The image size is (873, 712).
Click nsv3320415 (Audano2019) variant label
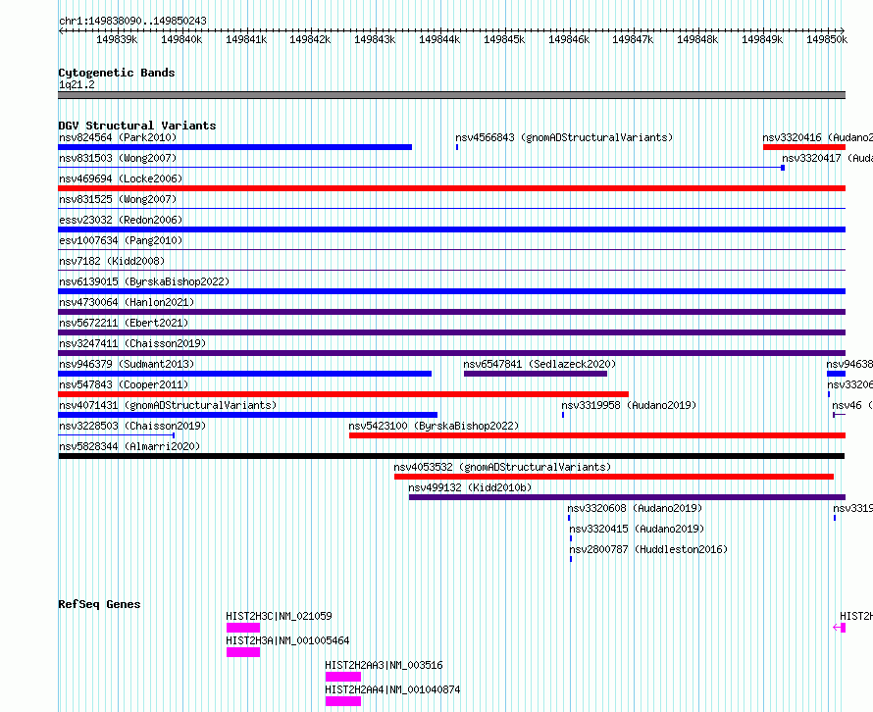(637, 529)
